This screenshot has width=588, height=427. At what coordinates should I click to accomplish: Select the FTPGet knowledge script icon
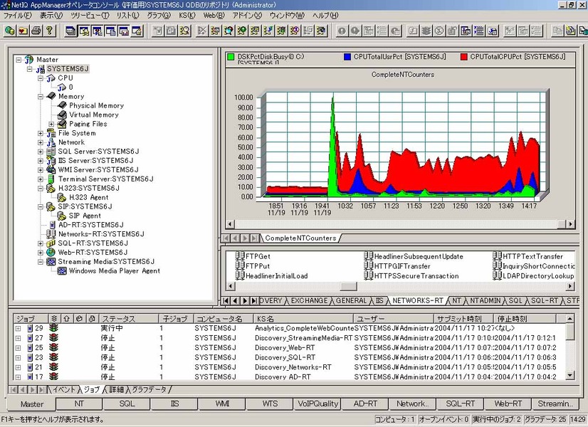[240, 256]
